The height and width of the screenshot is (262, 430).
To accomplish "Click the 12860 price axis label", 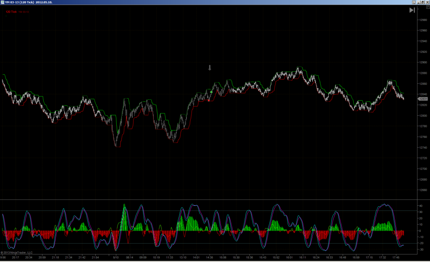I will pos(423,84).
